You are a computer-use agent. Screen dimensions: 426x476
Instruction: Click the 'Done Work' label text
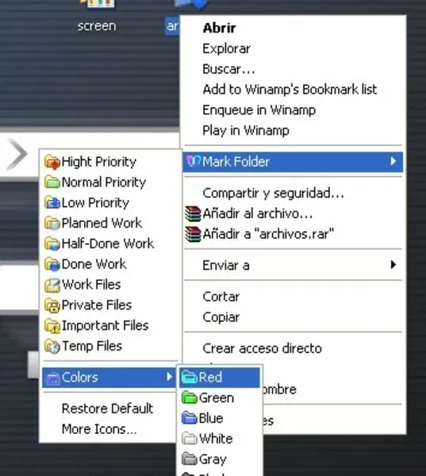[x=94, y=264]
